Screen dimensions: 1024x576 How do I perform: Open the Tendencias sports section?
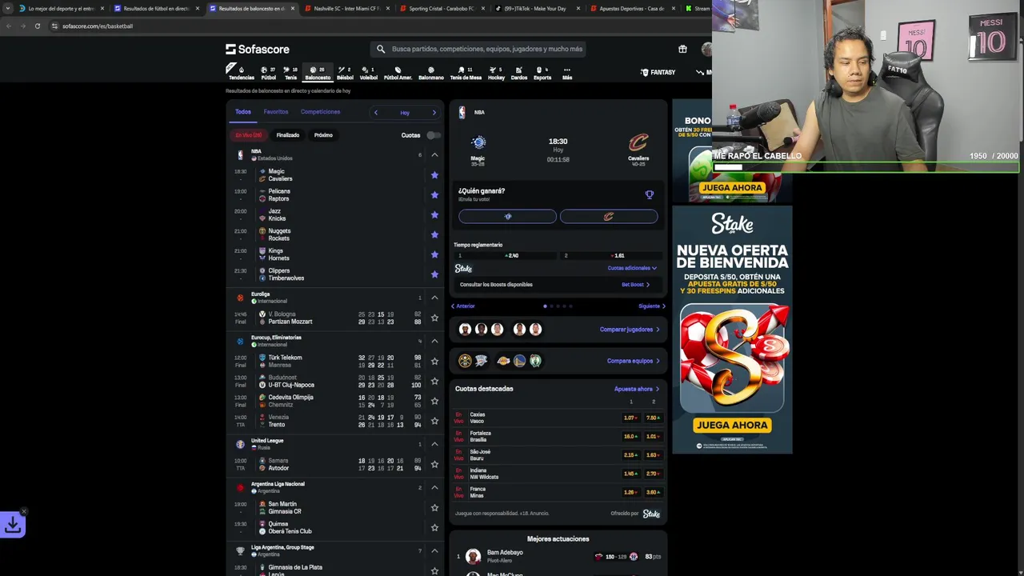pyautogui.click(x=241, y=73)
